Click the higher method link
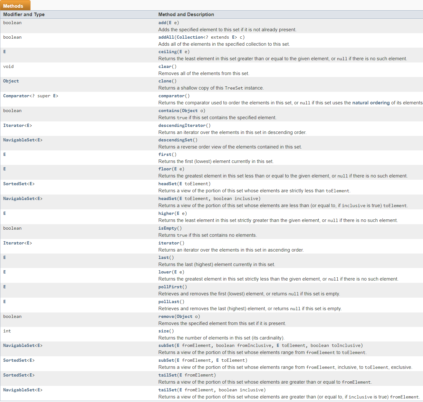Viewport: 423px width, 402px height. point(166,213)
